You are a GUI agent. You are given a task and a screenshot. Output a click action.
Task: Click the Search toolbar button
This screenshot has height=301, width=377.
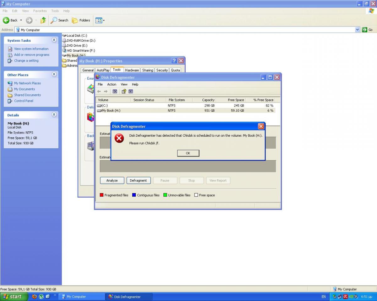(60, 20)
